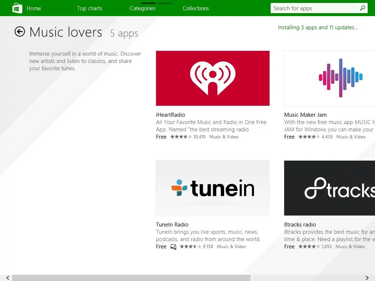Image resolution: width=375 pixels, height=281 pixels.
Task: Open the installing apps and updates status link
Action: pyautogui.click(x=318, y=27)
